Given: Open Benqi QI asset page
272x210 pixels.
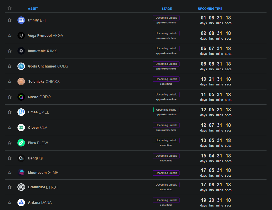Looking at the screenshot, I should click(x=35, y=158).
